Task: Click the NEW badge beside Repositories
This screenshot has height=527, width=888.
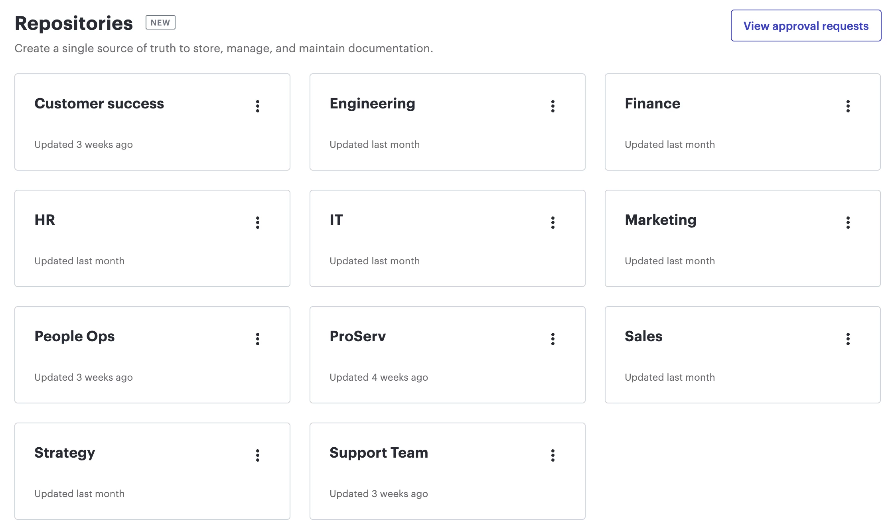Action: tap(160, 23)
